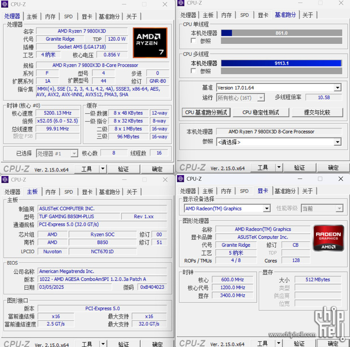
Task: Click the 倍频 x52.05 (6.0 - 52.5) value
Action: click(x=57, y=121)
